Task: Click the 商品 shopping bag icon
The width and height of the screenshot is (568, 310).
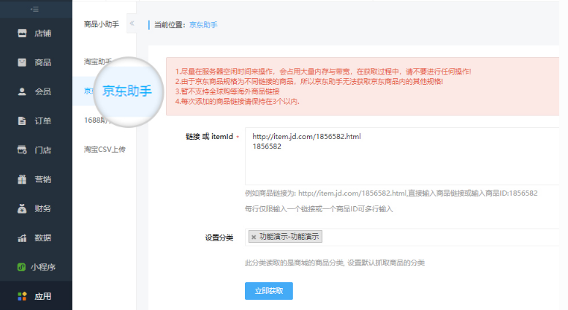Action: (x=22, y=62)
